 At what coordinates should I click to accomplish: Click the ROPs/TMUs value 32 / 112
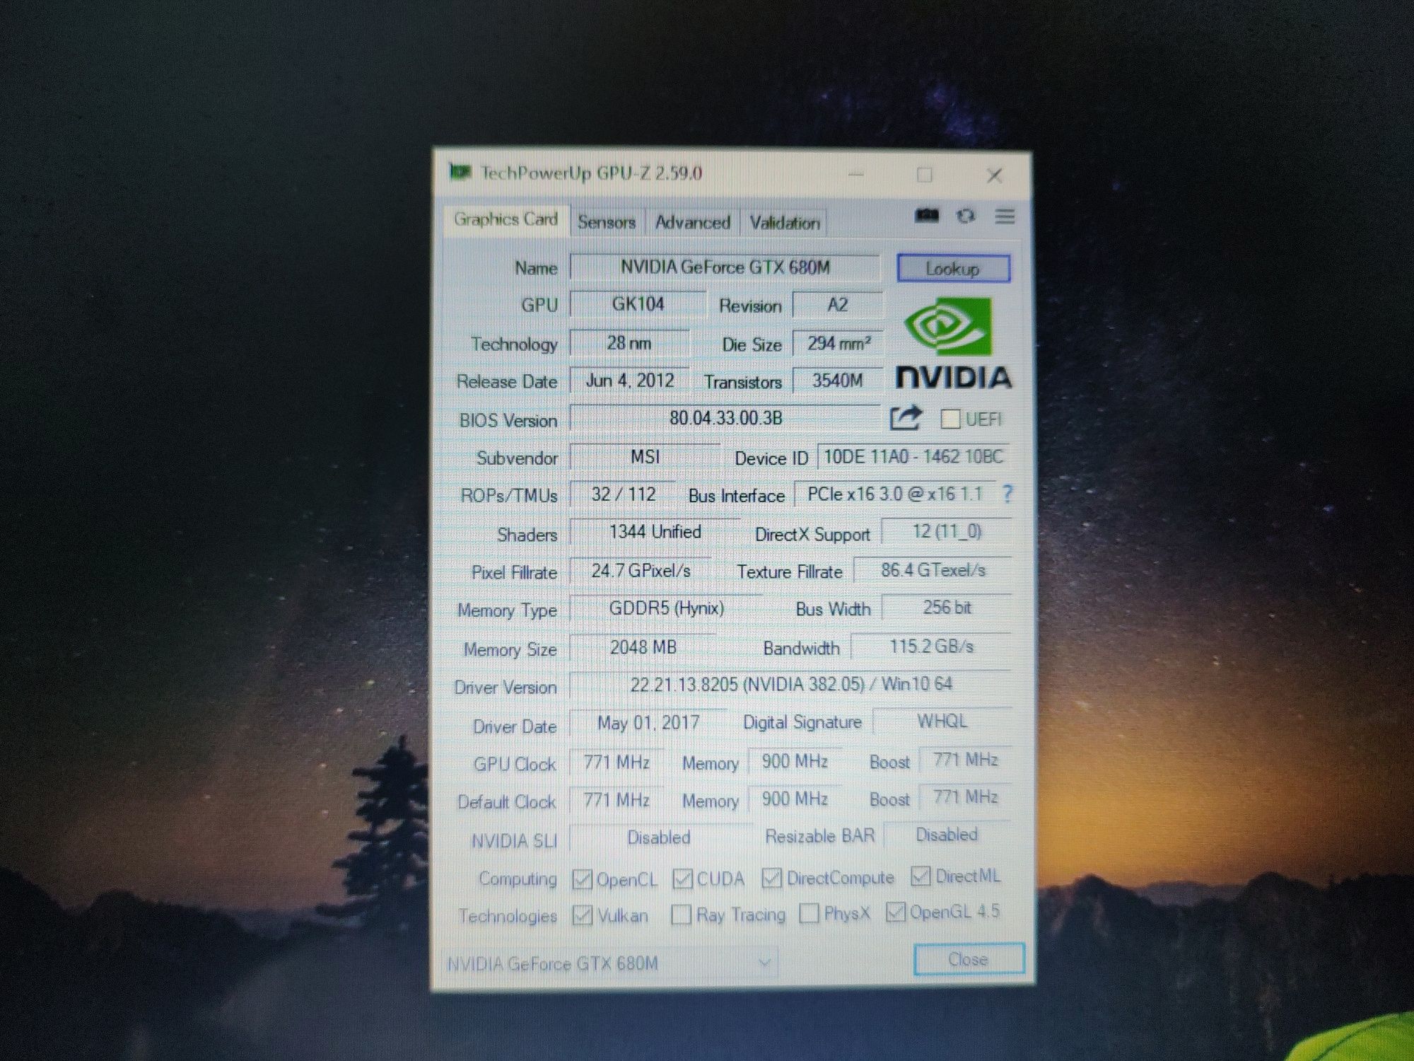[x=624, y=494]
